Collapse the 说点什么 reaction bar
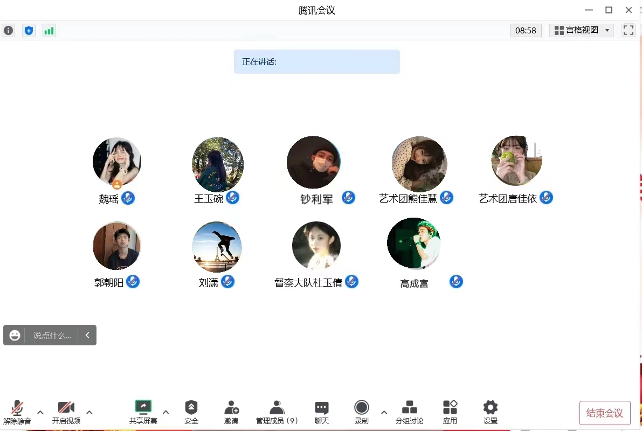642x431 pixels. [87, 335]
